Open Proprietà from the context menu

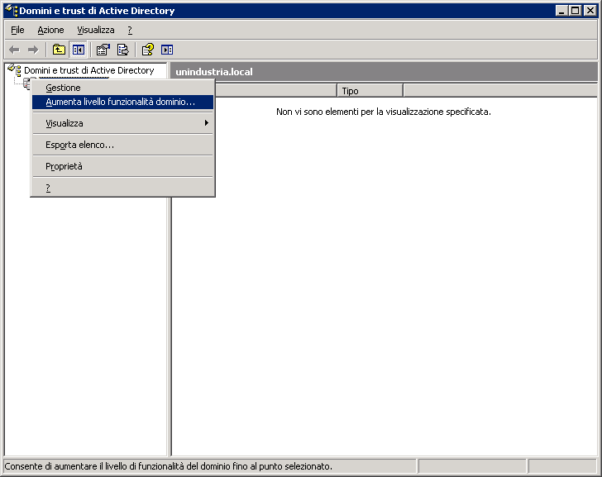(122, 166)
